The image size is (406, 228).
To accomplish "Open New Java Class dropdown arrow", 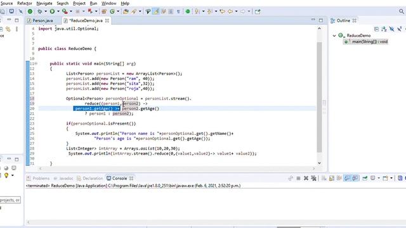I will (x=118, y=11).
